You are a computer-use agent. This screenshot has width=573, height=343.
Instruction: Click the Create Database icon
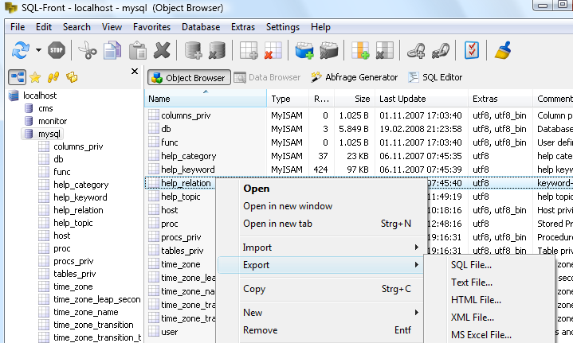click(194, 50)
